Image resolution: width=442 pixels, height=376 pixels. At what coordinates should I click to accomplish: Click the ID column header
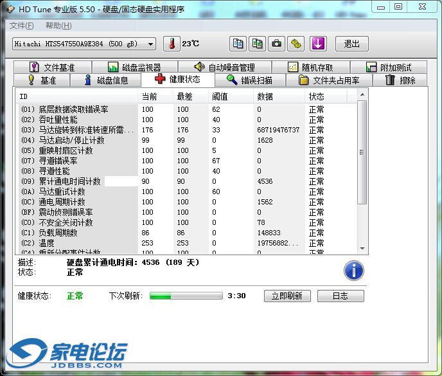click(x=76, y=97)
